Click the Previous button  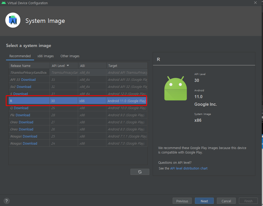point(182,201)
